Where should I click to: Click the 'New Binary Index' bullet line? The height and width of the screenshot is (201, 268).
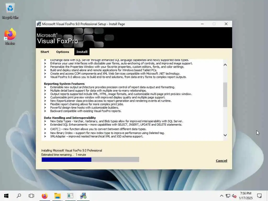tap(107, 133)
